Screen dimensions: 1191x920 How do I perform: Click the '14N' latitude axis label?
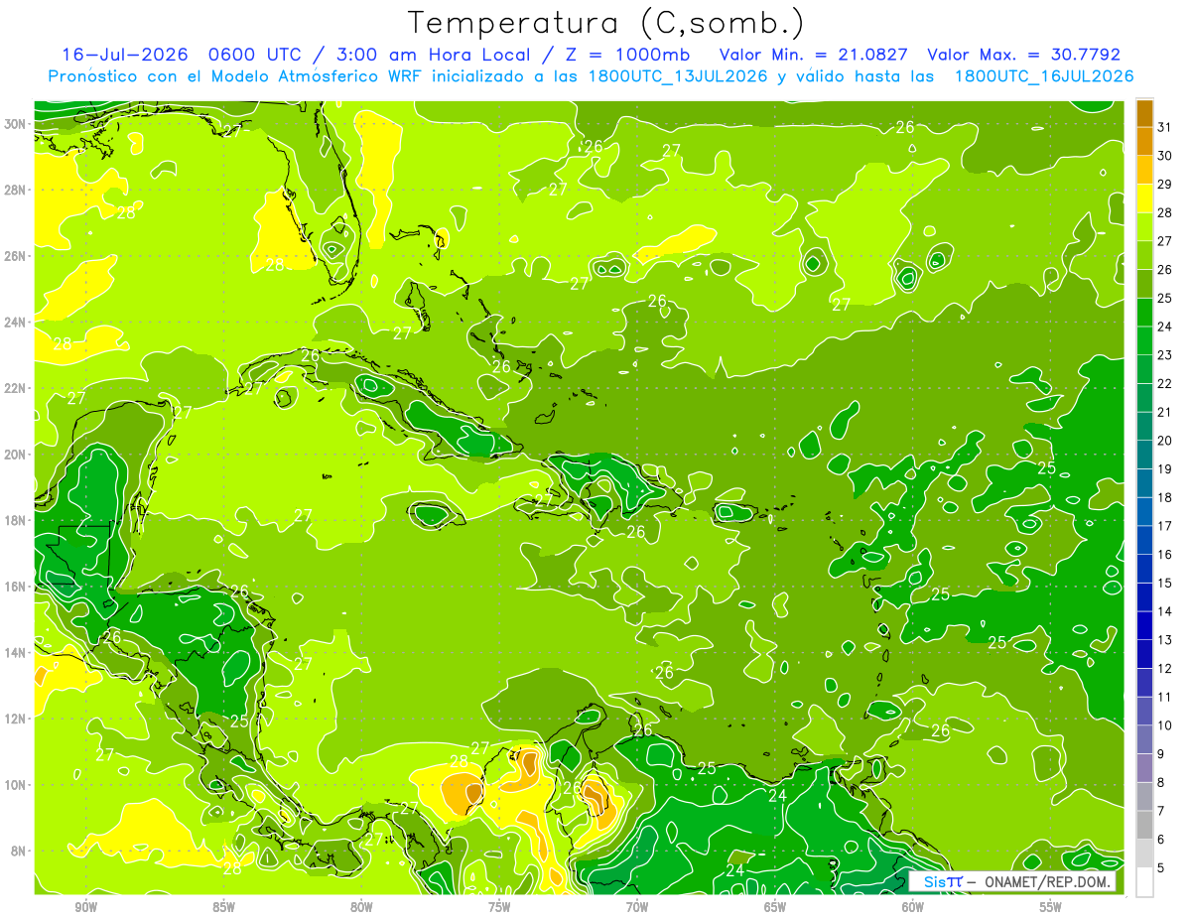pyautogui.click(x=15, y=653)
